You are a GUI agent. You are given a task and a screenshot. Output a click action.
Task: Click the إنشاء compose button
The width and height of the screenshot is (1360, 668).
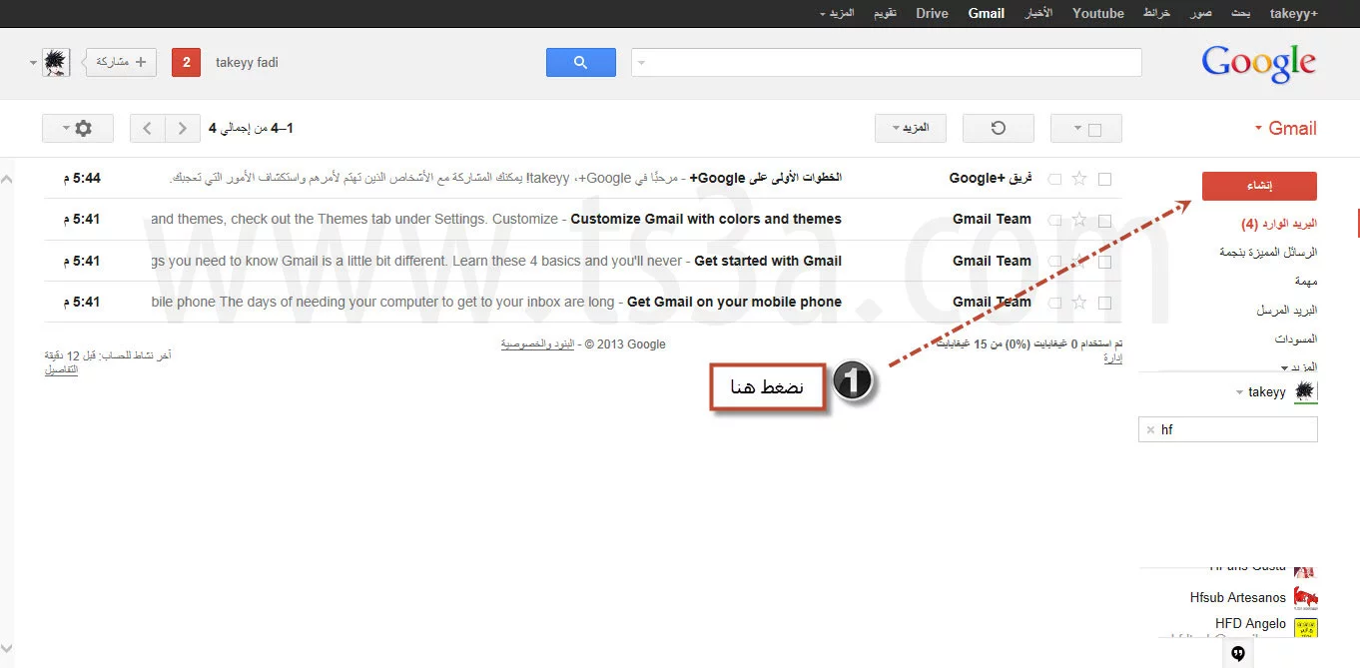[x=1259, y=186]
